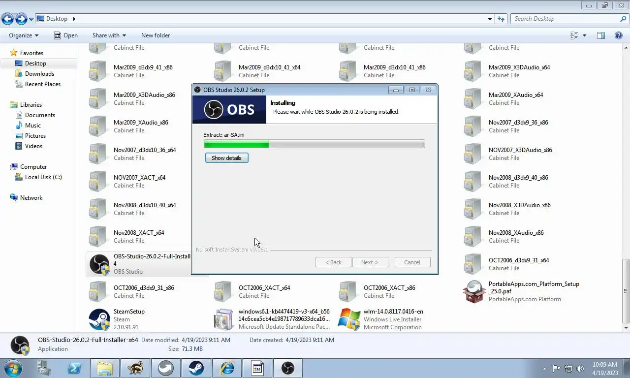
Task: Select Mar2009_d3dx10_41_x64 cabinet file
Action: (x=269, y=67)
